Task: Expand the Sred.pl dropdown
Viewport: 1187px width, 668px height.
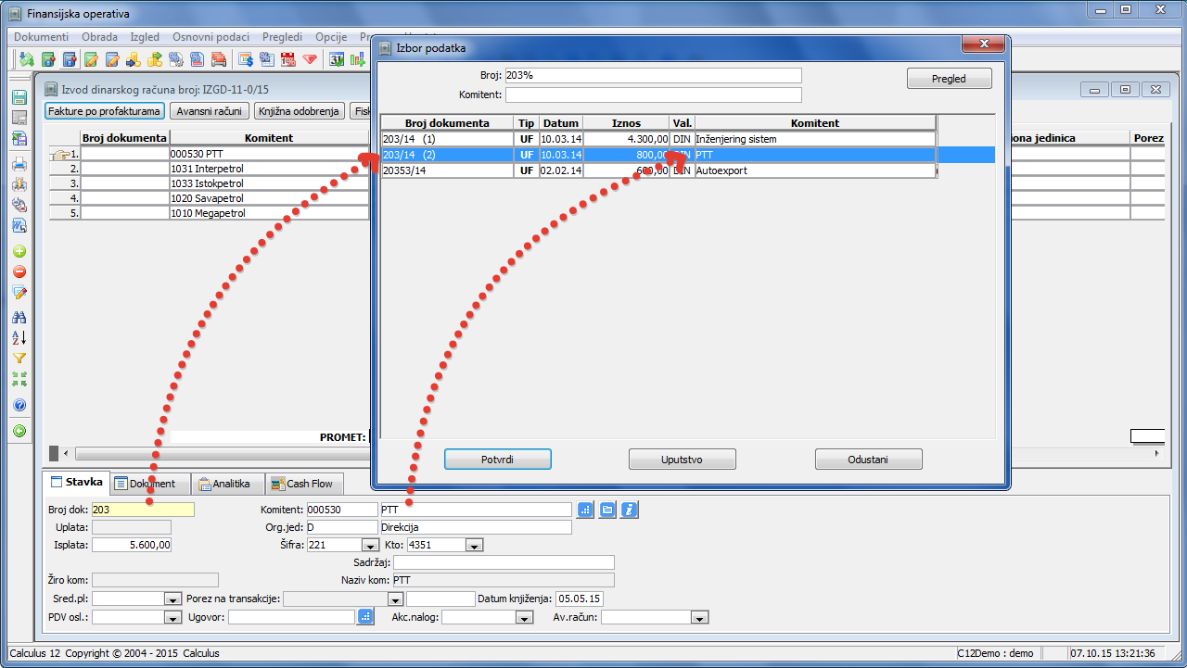Action: (172, 599)
